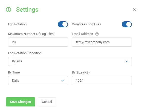Click the green info icon beside Settings
This screenshot has height=112, width=144.
8,10
